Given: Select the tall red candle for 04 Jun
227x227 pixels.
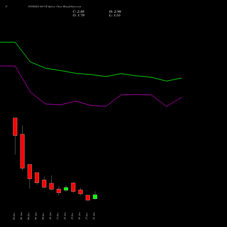Looking at the screenshot, I should (22, 151).
